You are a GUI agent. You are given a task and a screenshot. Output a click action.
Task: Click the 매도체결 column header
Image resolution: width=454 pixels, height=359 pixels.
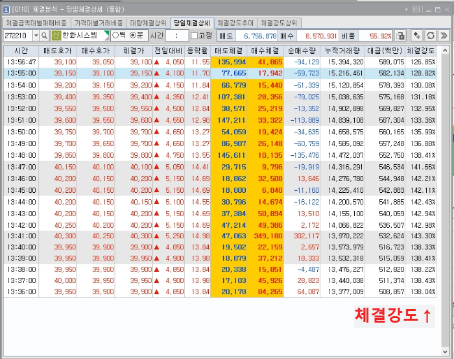(229, 51)
